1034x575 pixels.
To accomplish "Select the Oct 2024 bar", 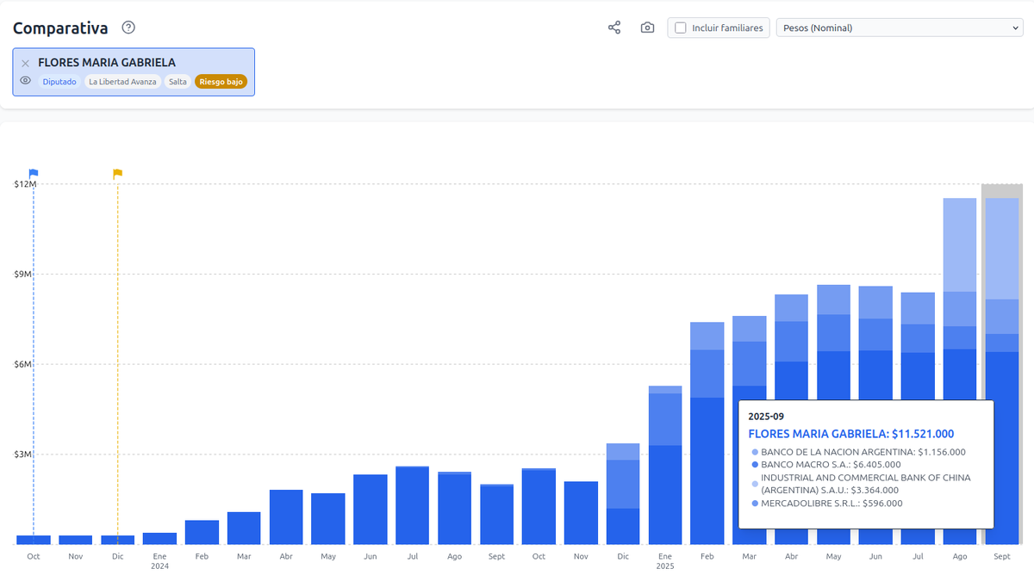I will click(539, 506).
